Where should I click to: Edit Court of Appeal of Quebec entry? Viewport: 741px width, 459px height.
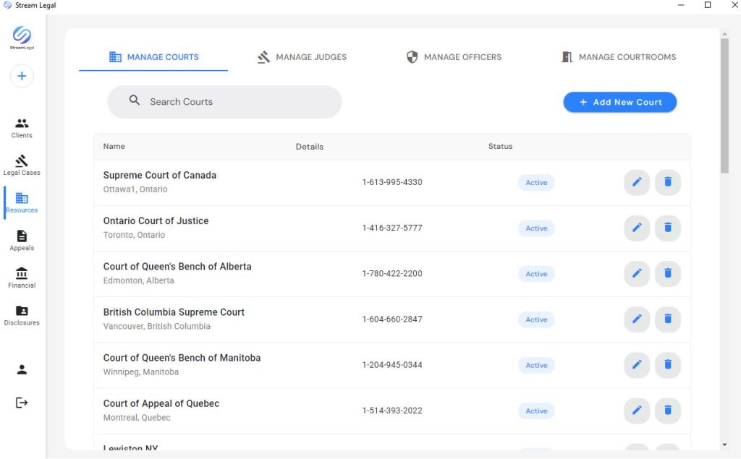click(637, 411)
